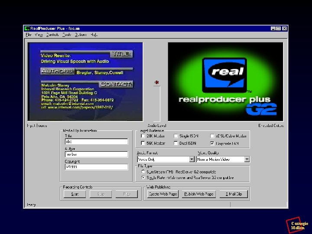This screenshot has width=312, height=234.
Task: Check the Single ISDN option
Action: [x=175, y=136]
